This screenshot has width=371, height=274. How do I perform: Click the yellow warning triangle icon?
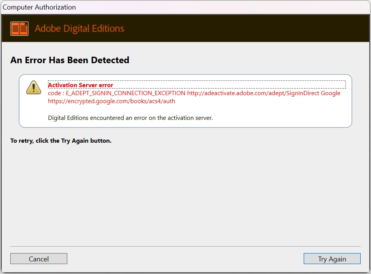(x=33, y=87)
